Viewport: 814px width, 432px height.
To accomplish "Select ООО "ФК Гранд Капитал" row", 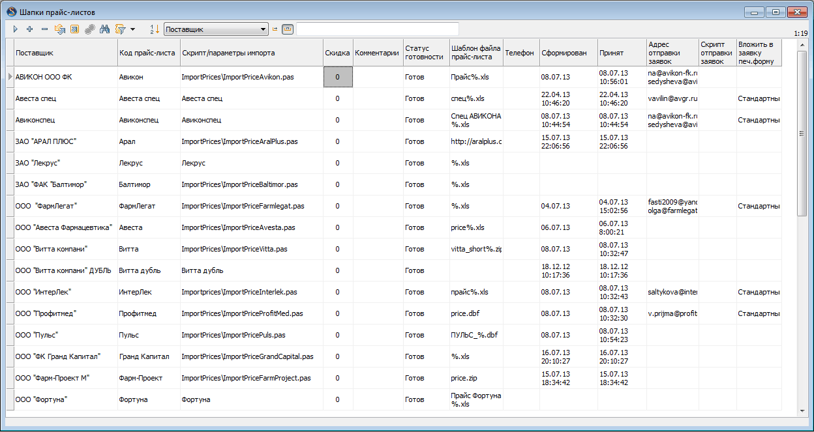I will coord(66,356).
